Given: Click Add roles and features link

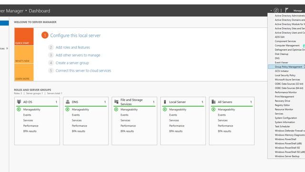Looking at the screenshot, I should point(73,47).
